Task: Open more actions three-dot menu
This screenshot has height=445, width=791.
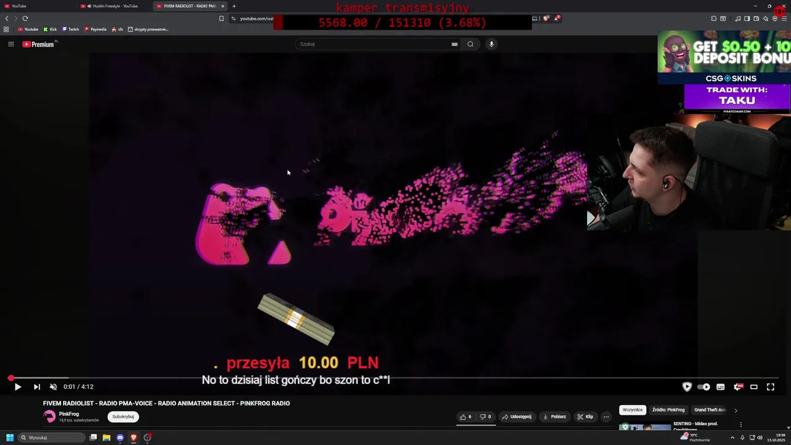Action: pyautogui.click(x=606, y=417)
